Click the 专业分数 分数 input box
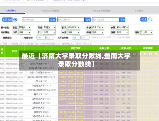Image resolution: width=159 pixels, height=121 pixels. 41,37
